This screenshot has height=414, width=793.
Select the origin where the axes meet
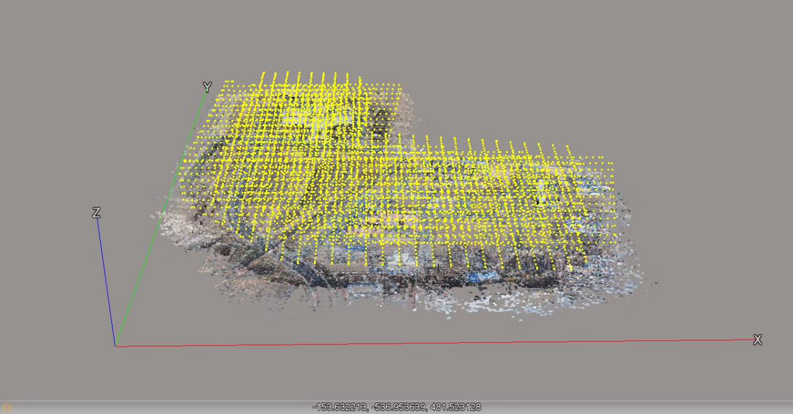(x=116, y=345)
